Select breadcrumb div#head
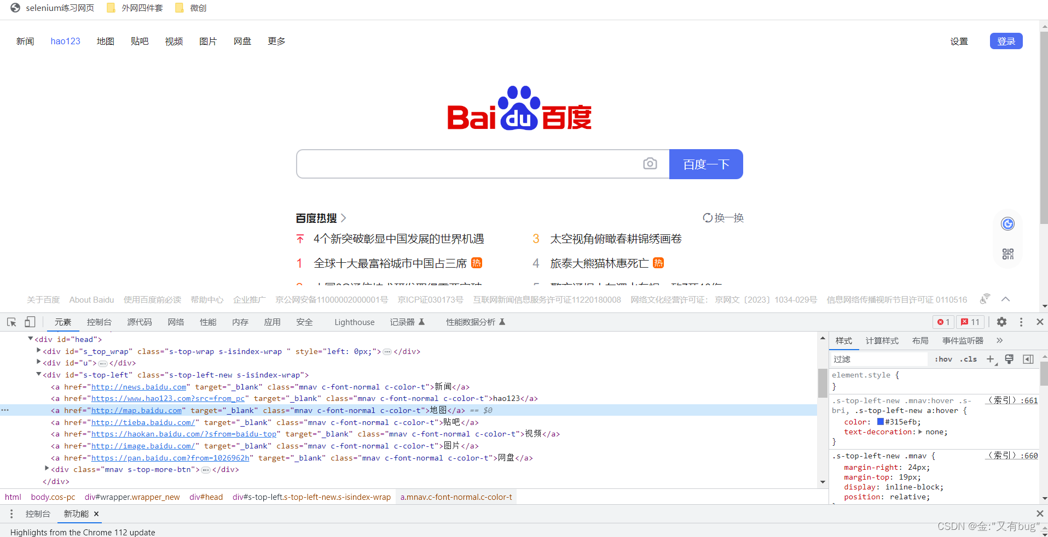Image resolution: width=1048 pixels, height=537 pixels. (206, 497)
